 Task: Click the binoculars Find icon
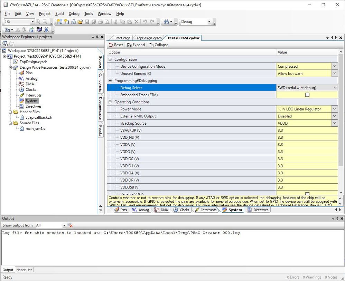166,22
